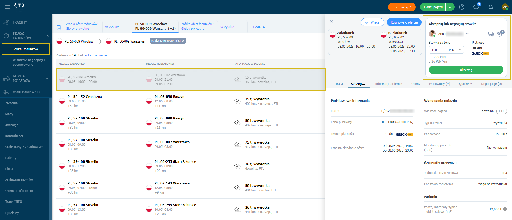Screen dimensions: 512x220
Task: Click Rozmowa o ofercie button
Action: [x=404, y=22]
